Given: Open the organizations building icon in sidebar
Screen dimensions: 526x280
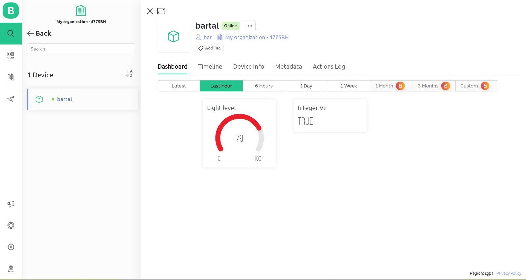Looking at the screenshot, I should point(11,77).
